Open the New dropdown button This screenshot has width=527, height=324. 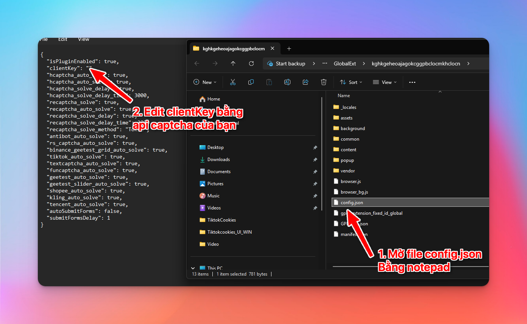tap(205, 82)
